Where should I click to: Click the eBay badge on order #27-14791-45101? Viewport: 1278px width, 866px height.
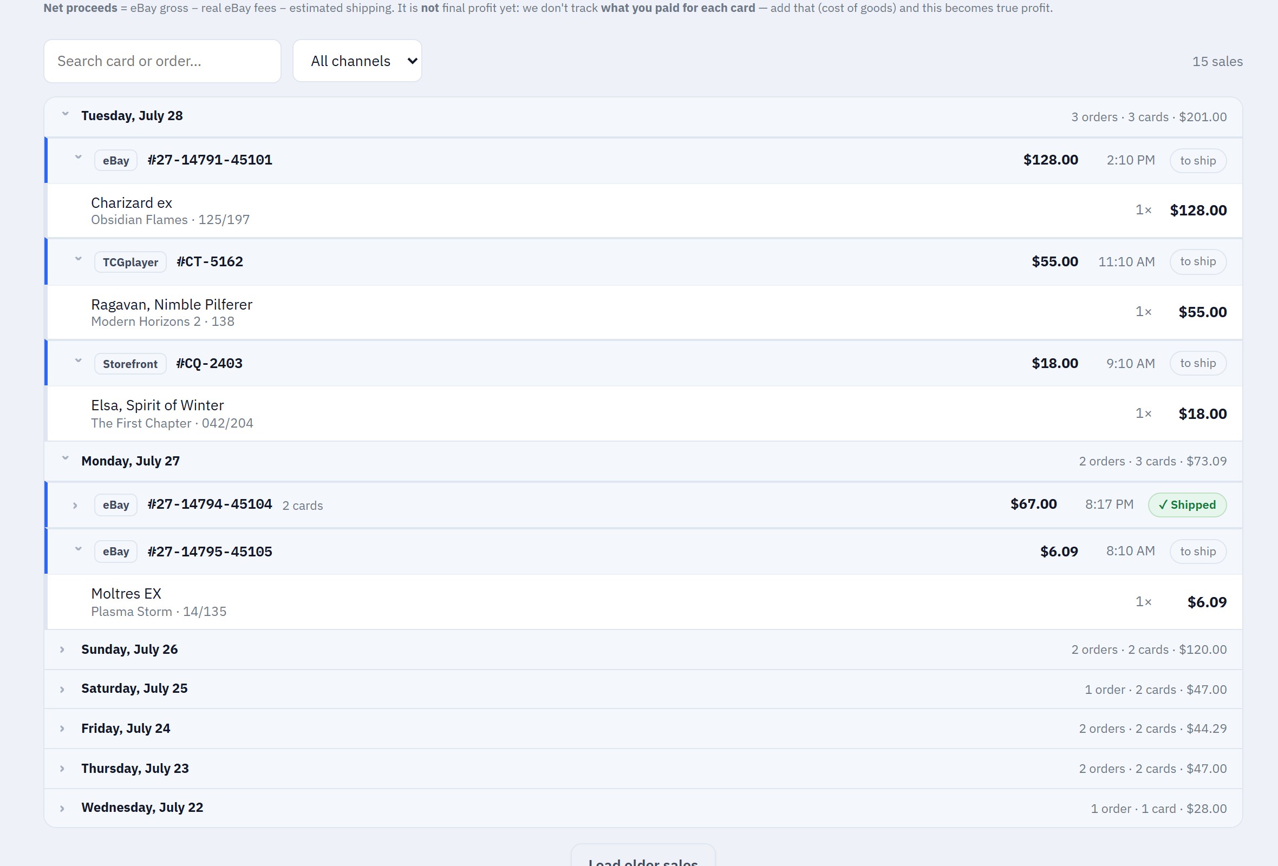click(115, 160)
